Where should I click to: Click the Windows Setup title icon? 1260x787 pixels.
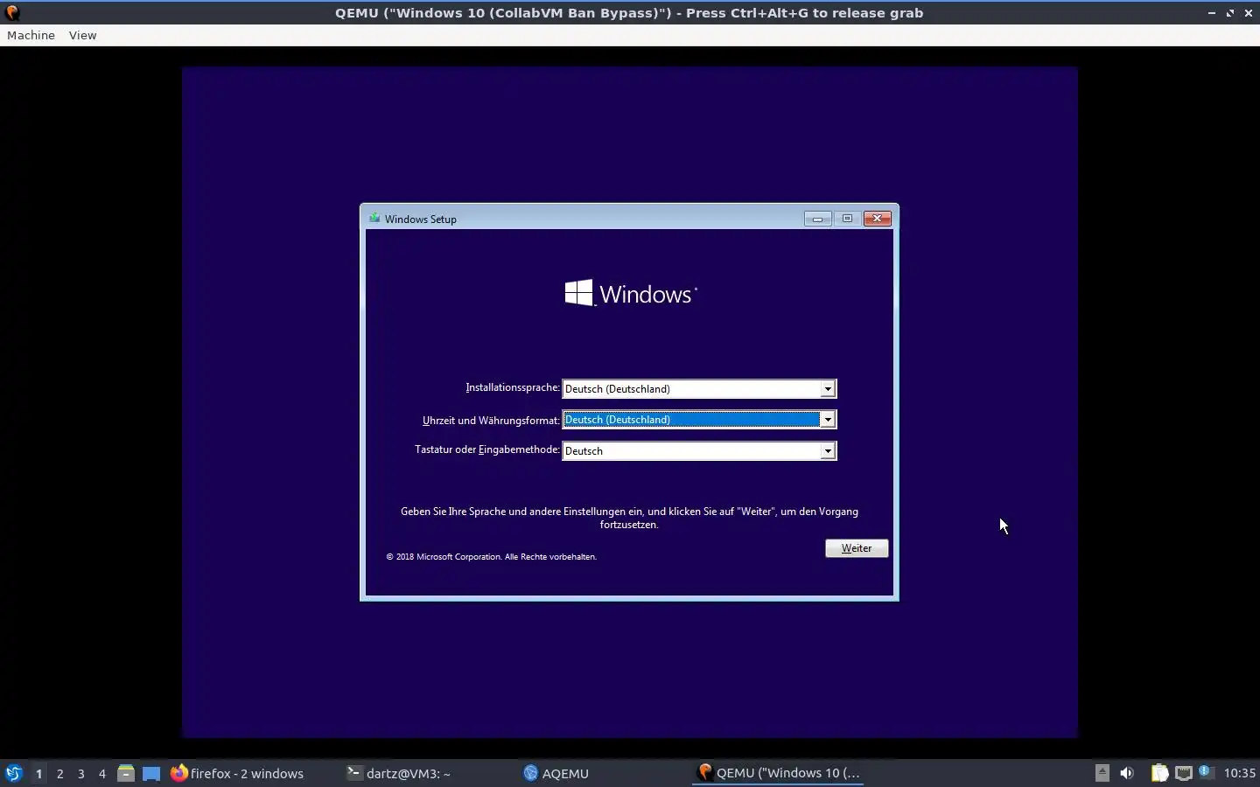(374, 219)
